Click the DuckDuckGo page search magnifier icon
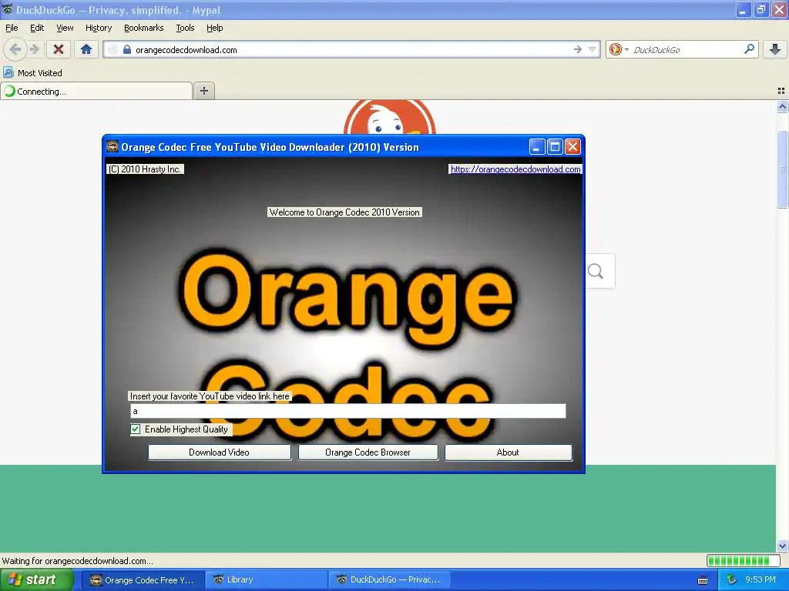Screen dimensions: 789x591 tap(596, 272)
